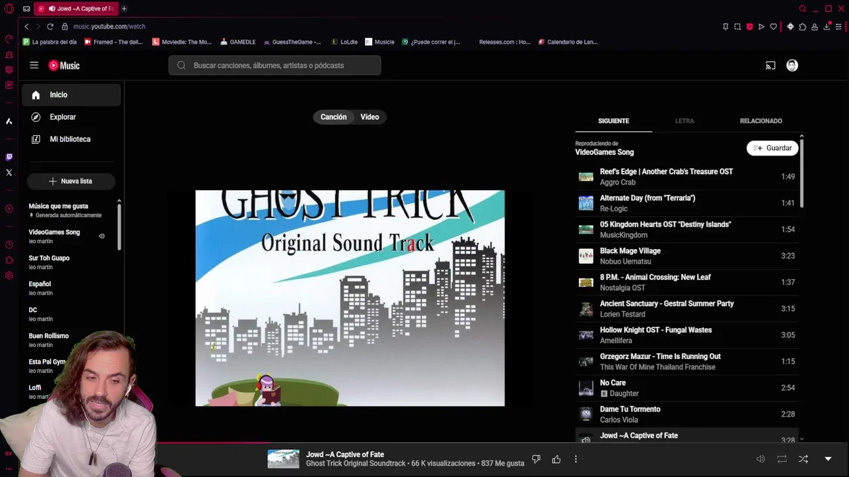
Task: Open the GAMEDLE bookmark
Action: [237, 42]
